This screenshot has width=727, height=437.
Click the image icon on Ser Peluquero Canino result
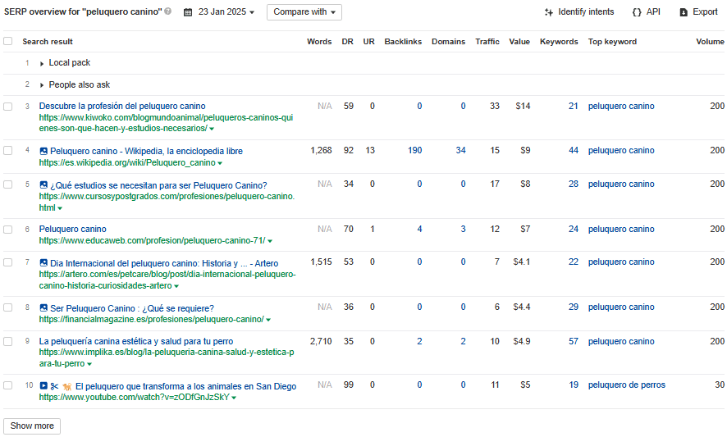point(43,308)
